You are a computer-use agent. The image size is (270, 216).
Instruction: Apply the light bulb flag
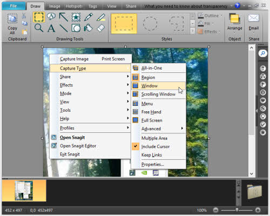[x=263, y=117]
